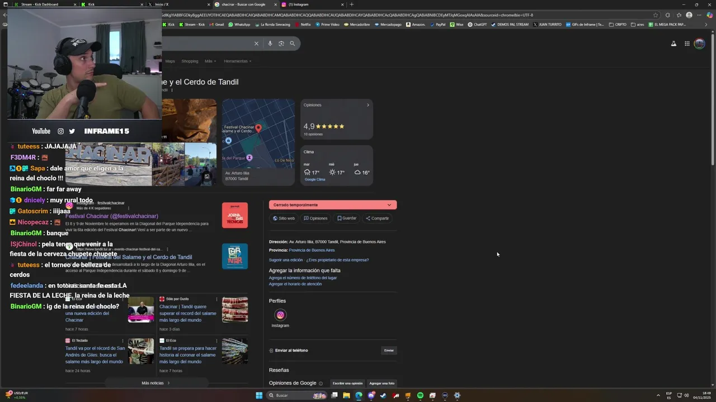This screenshot has height=402, width=716.
Task: Open Google Search Labs flask icon
Action: [673, 44]
